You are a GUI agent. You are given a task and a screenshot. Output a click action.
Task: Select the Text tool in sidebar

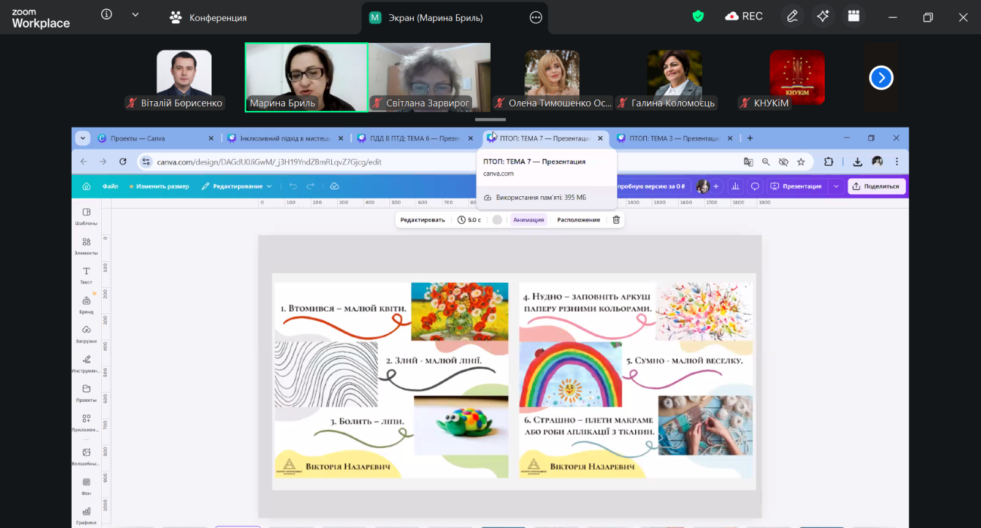point(86,275)
